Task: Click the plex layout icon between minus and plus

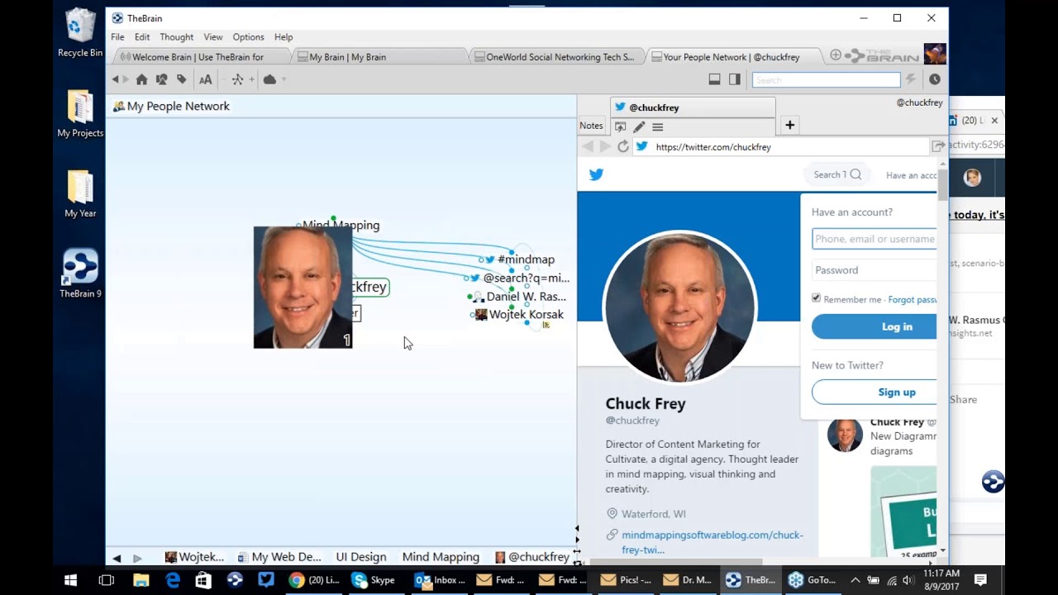Action: pos(238,79)
